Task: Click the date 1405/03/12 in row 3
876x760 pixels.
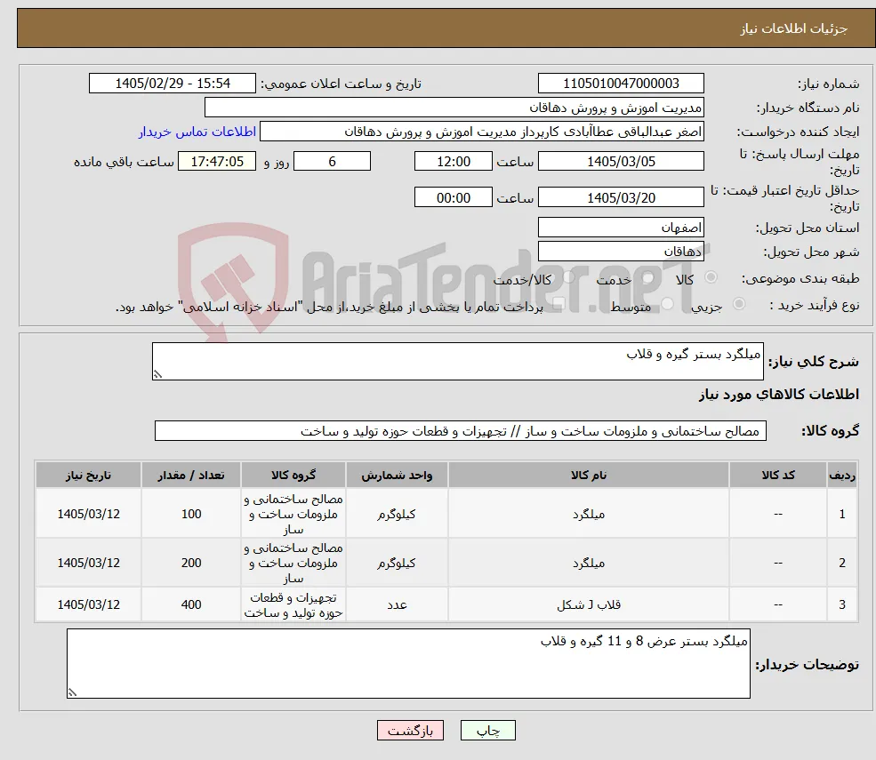Action: coord(88,604)
